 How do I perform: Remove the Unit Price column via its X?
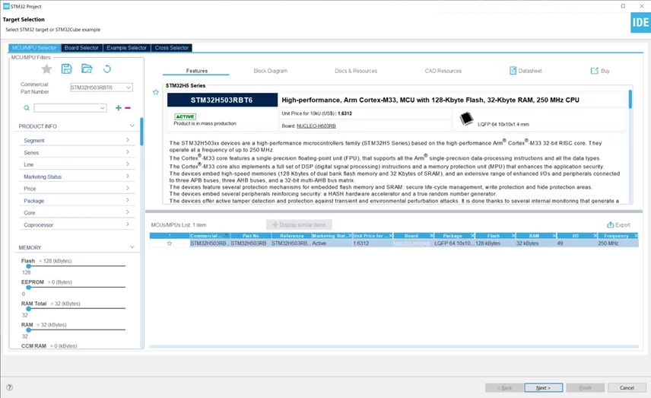click(x=391, y=236)
